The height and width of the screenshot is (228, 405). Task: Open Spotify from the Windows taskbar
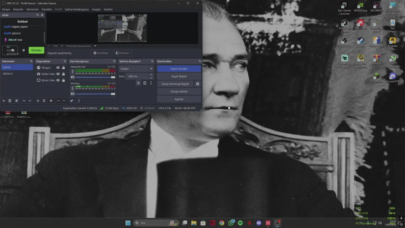pos(240,223)
